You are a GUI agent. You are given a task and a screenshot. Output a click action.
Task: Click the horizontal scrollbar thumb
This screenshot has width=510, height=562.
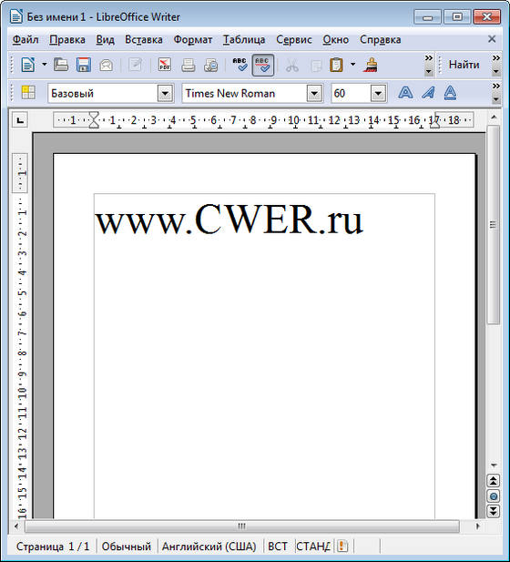pos(242,526)
